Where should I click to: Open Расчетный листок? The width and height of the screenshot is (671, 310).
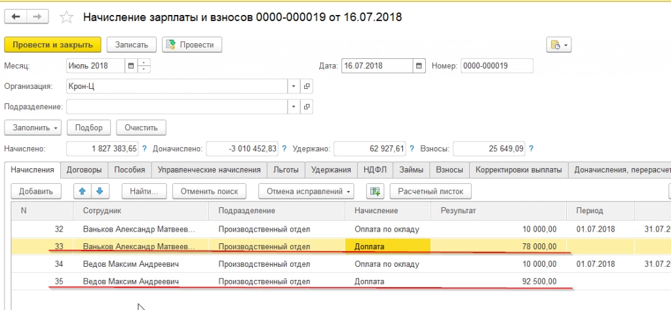pos(431,191)
